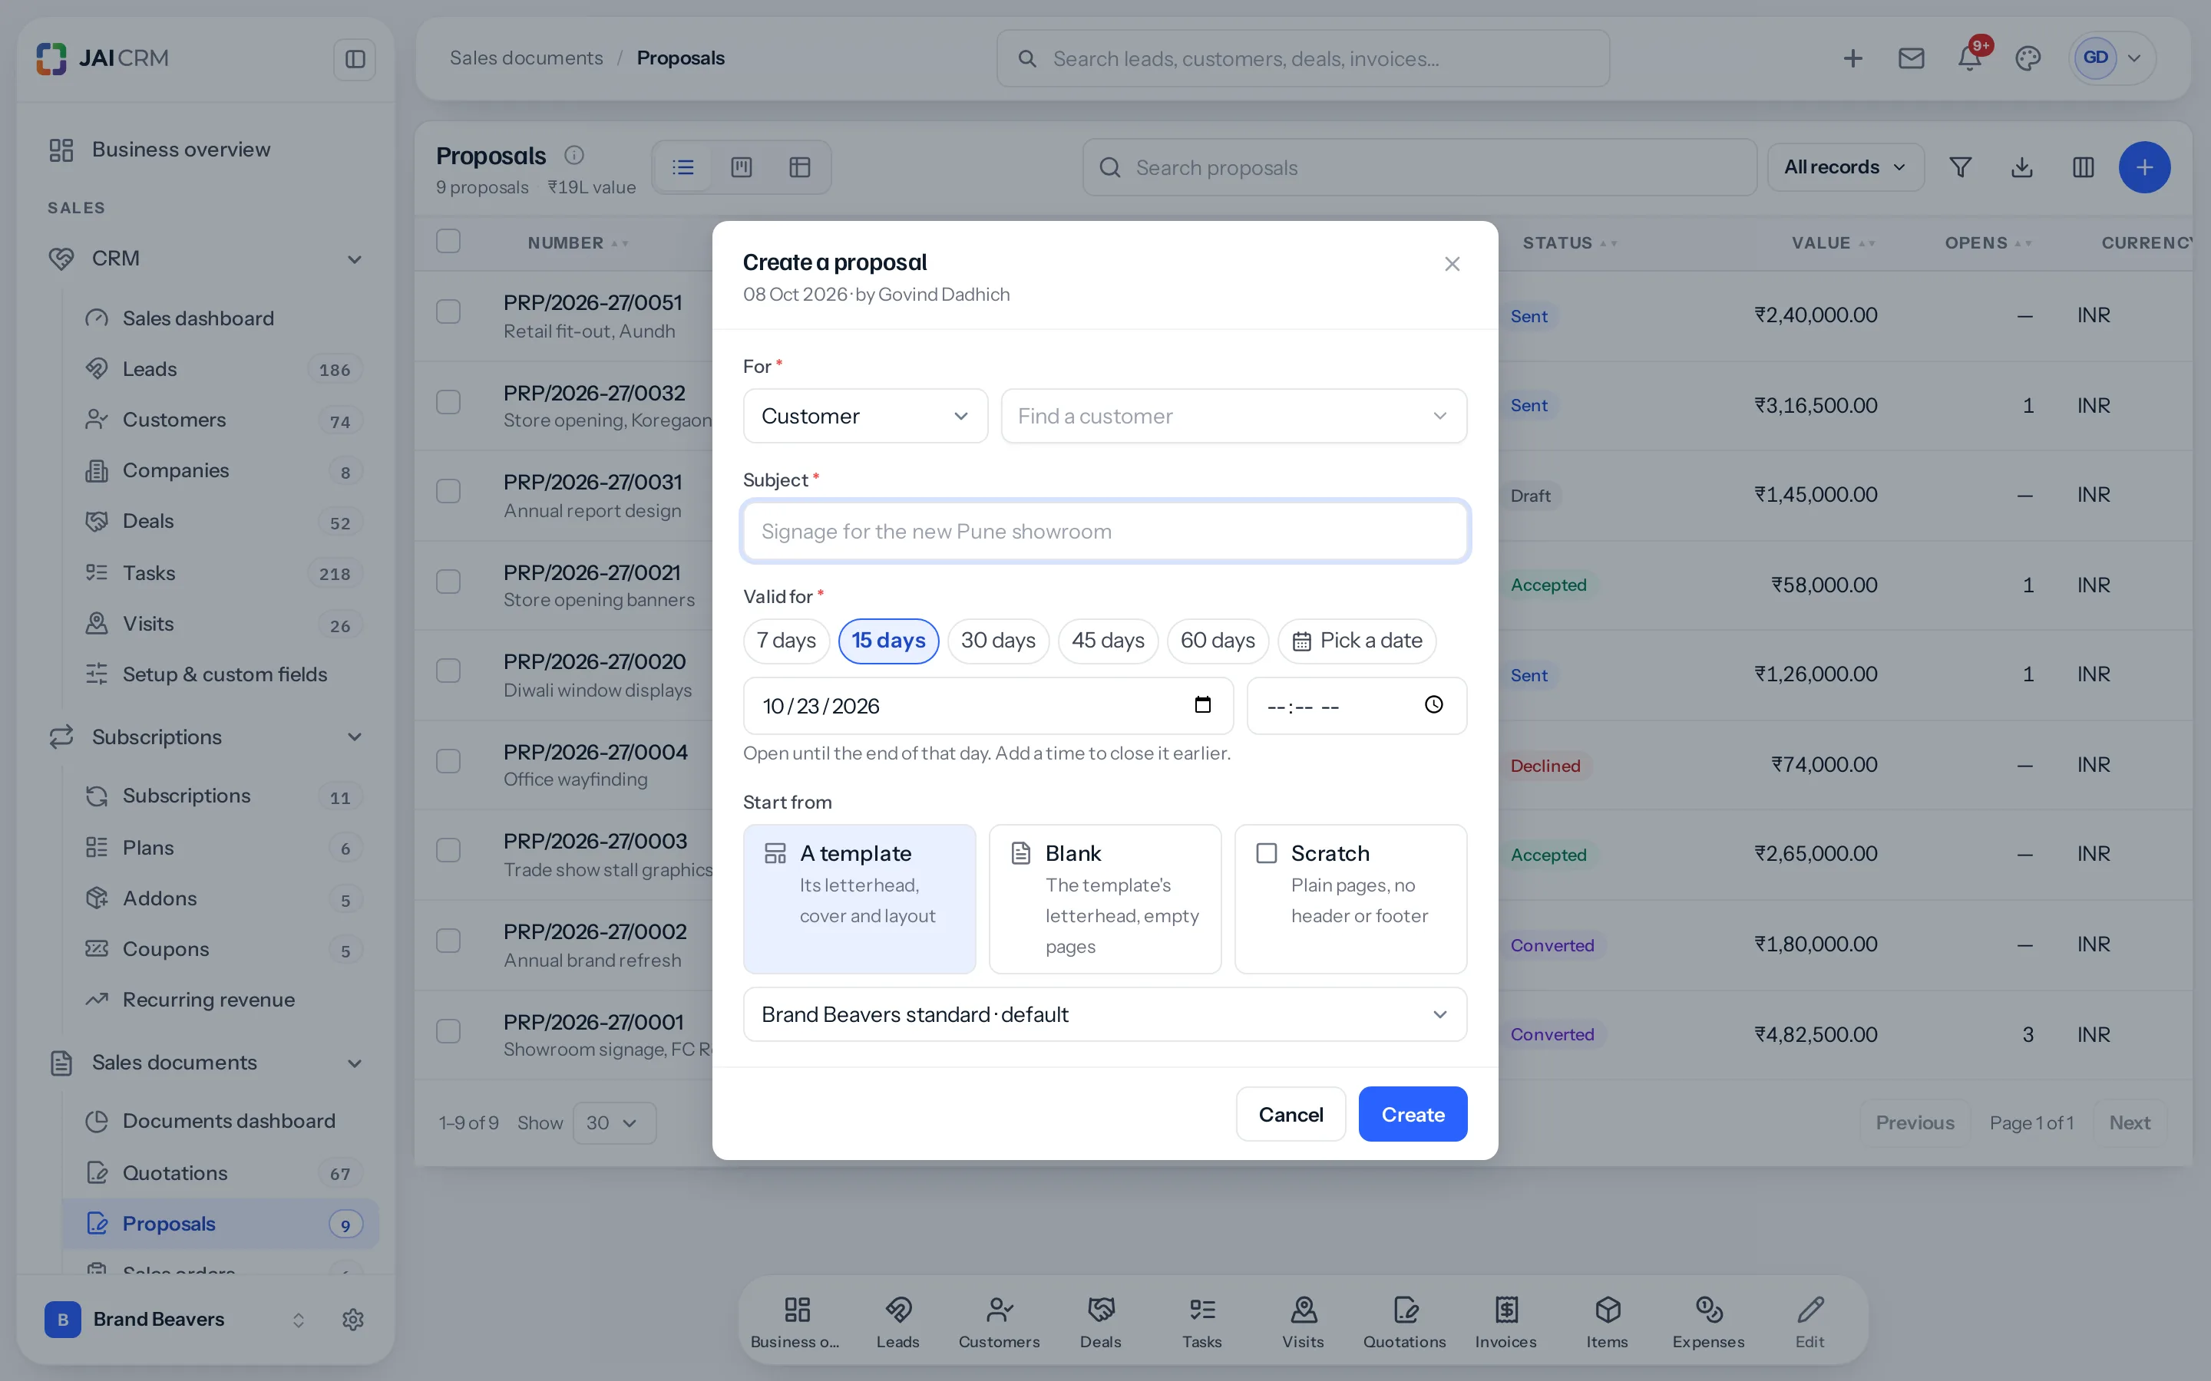2211x1381 pixels.
Task: Open the rows-per-page 30 dropdown
Action: pos(614,1122)
